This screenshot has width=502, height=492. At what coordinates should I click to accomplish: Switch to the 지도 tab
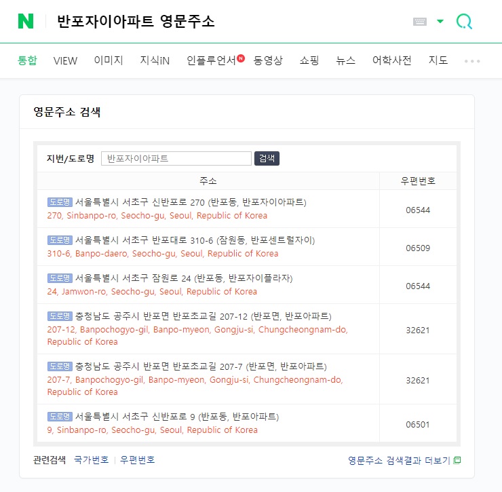(438, 60)
